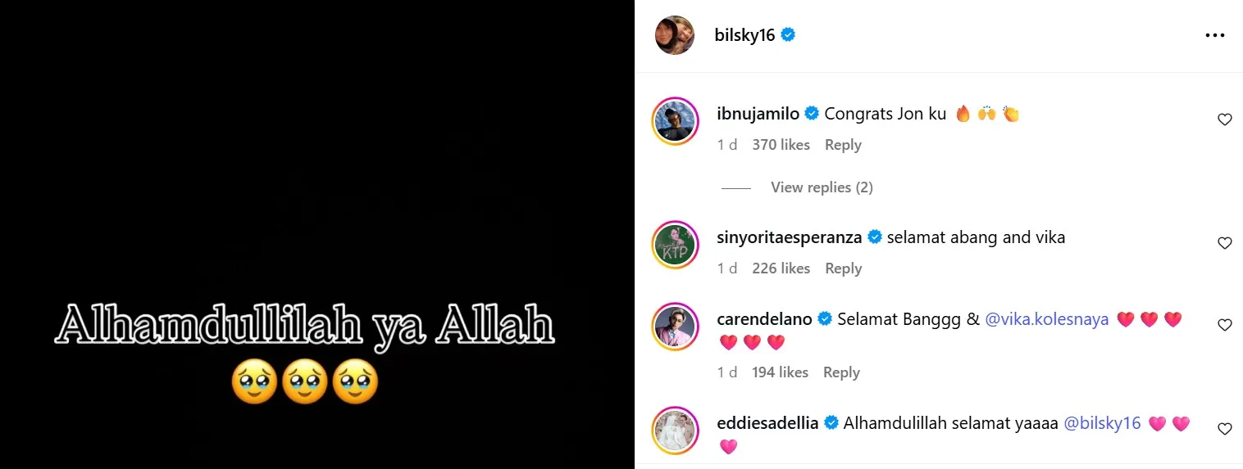1243x469 pixels.
Task: Open bilsky16 profile picture in header
Action: coord(674,35)
